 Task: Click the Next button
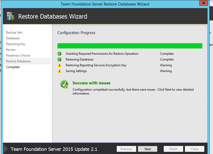coord(147,149)
